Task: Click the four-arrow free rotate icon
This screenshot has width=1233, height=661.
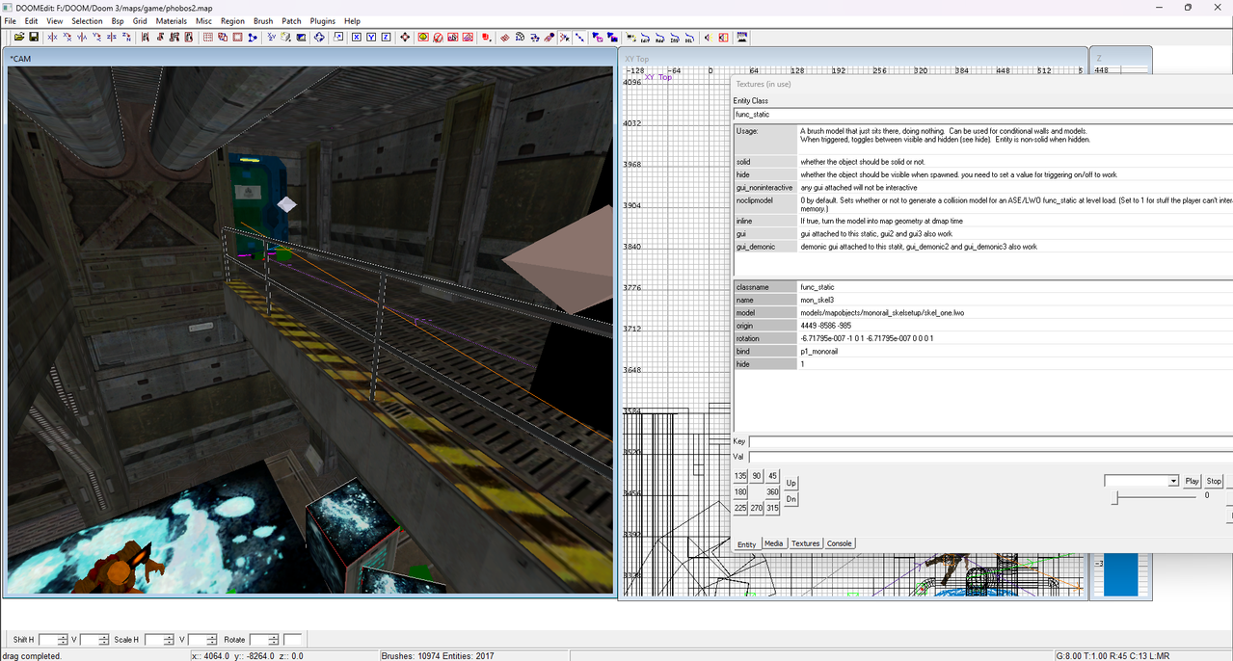Action: 405,38
